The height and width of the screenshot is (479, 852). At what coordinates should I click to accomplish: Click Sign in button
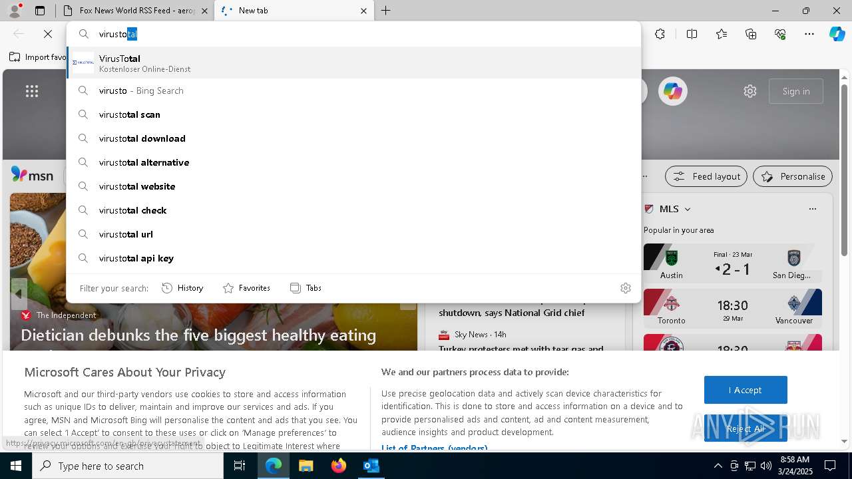[x=796, y=91]
